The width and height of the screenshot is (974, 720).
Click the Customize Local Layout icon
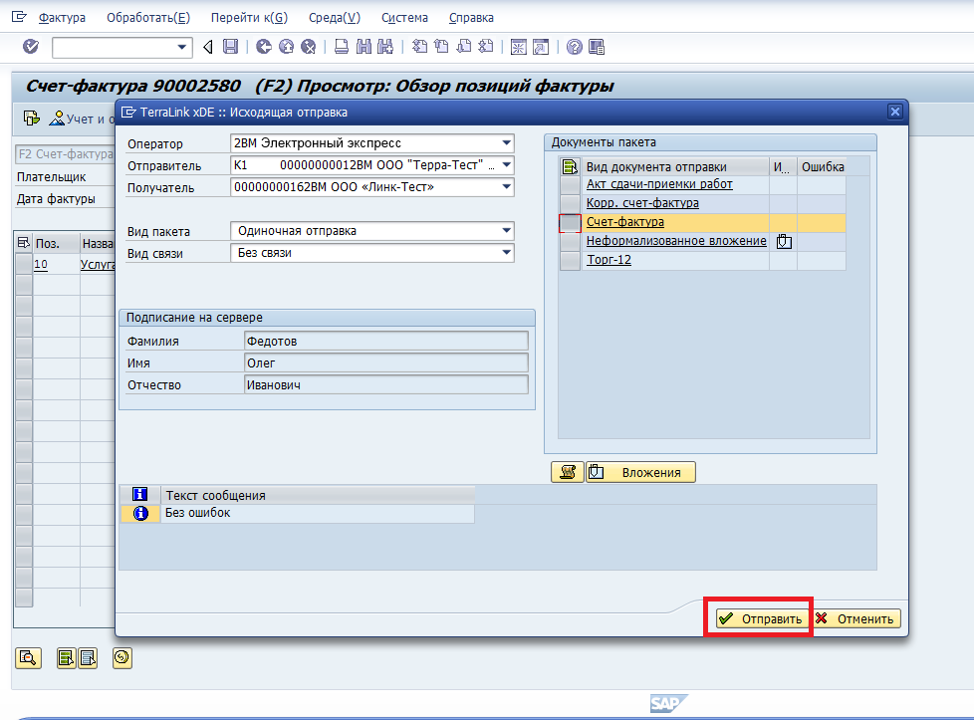597,47
